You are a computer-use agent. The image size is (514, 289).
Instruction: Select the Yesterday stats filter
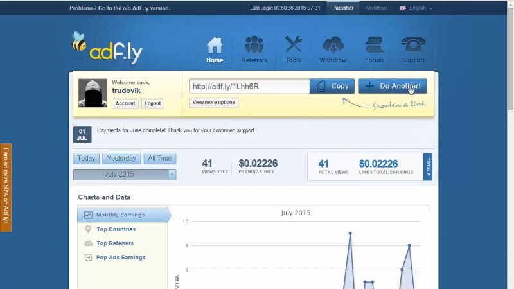point(121,158)
